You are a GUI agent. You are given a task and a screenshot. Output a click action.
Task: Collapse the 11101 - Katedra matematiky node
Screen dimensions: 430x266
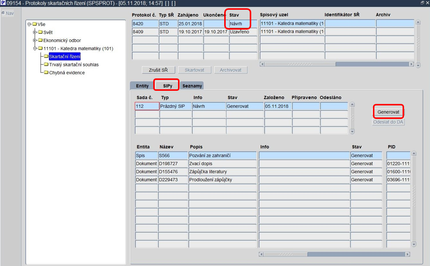35,48
